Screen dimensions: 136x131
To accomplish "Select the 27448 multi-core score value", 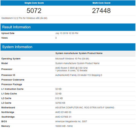I will (x=101, y=11).
